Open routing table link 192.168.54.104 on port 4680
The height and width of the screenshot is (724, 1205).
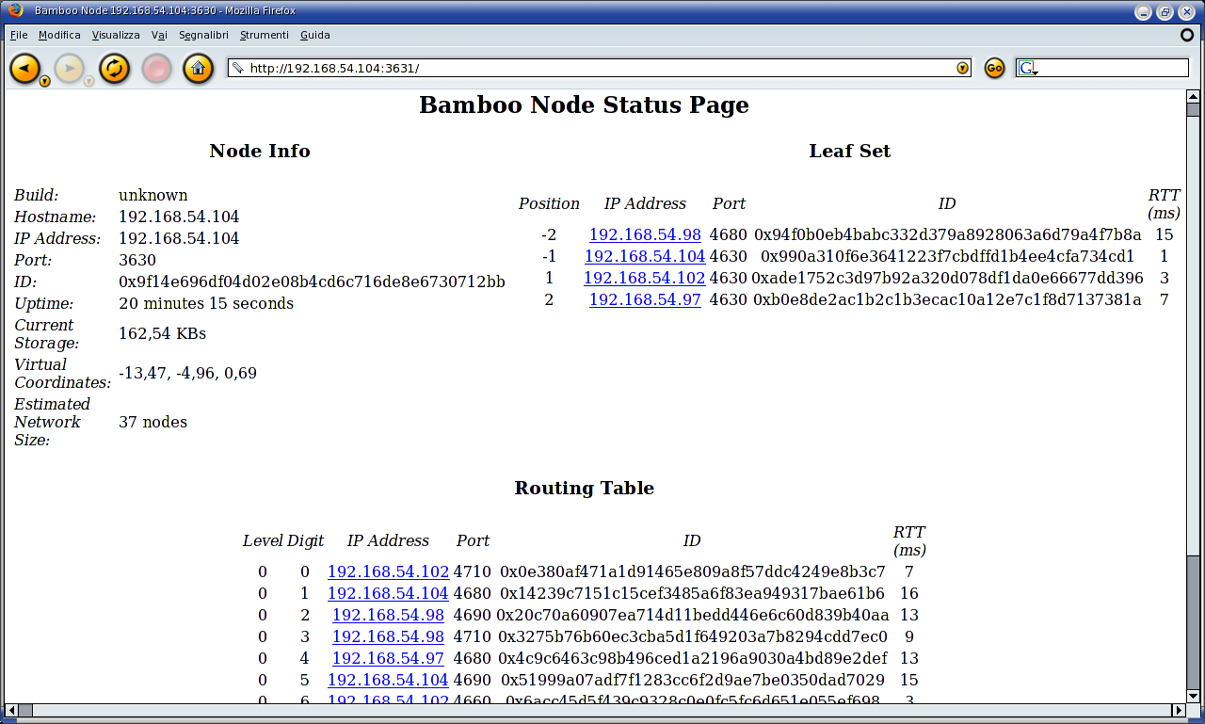coord(388,593)
